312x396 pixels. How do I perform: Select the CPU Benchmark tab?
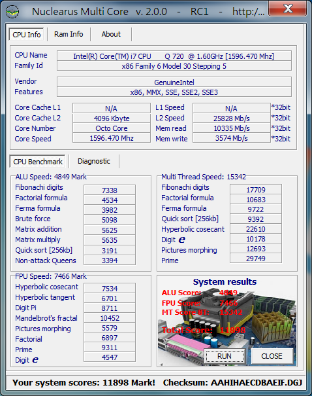pos(38,162)
